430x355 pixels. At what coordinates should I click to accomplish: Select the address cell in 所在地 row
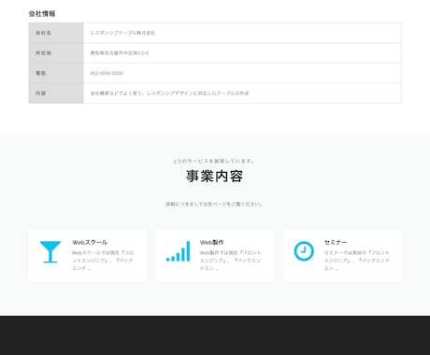pyautogui.click(x=242, y=53)
